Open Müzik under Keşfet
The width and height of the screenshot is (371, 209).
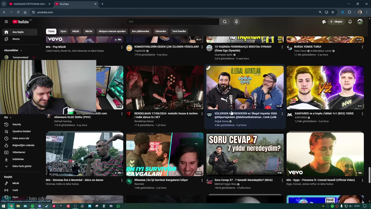20,183
